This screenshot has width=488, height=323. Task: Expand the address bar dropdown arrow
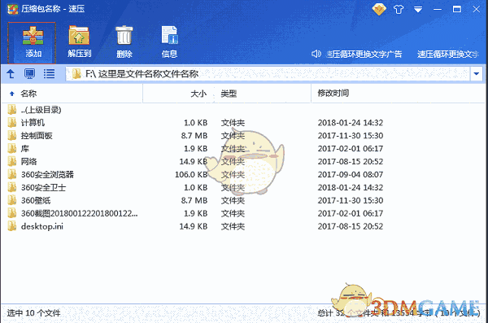point(476,74)
